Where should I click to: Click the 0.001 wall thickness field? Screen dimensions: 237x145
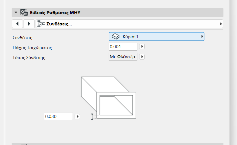click(x=123, y=47)
